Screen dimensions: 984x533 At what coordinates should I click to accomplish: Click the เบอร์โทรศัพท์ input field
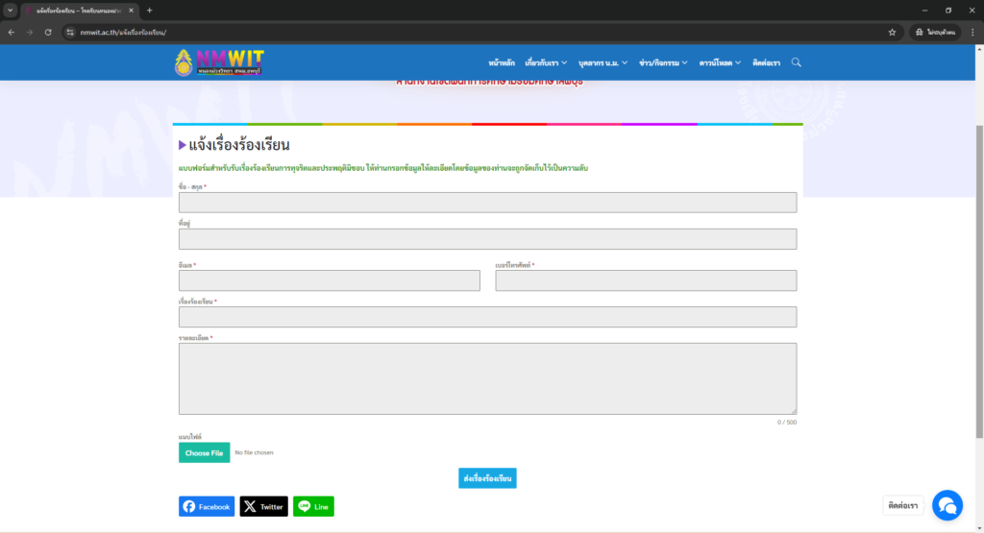[646, 280]
